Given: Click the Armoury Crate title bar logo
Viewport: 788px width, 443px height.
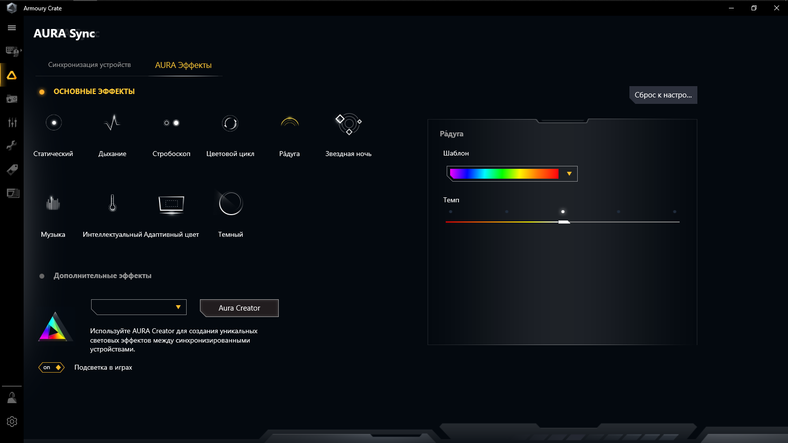Looking at the screenshot, I should tap(12, 8).
